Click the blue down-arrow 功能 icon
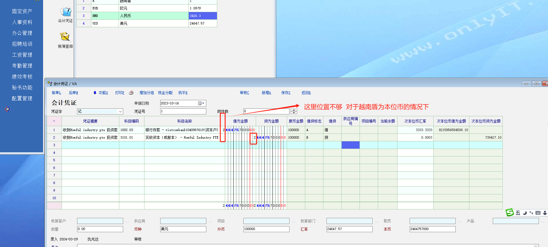This screenshot has height=247, width=548. pos(95,93)
